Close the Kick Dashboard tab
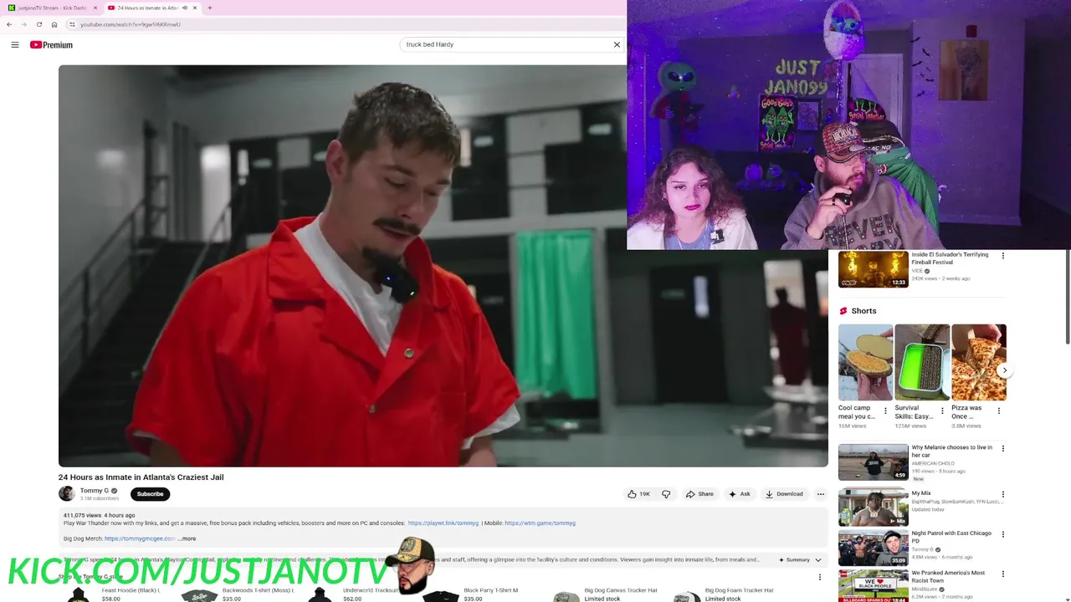Viewport: 1071px width, 602px height. click(x=95, y=8)
